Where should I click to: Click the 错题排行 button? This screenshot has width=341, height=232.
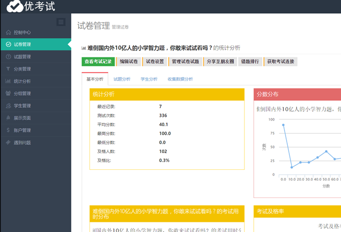click(x=250, y=62)
